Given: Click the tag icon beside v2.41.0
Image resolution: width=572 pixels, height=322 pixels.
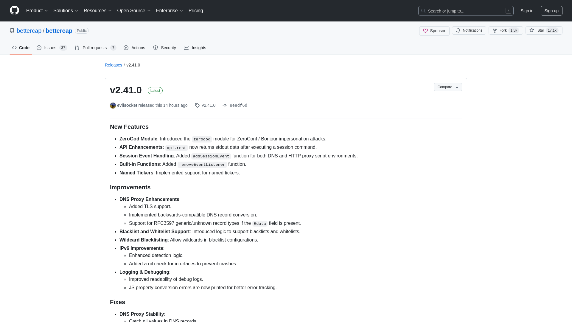Looking at the screenshot, I should (x=197, y=105).
